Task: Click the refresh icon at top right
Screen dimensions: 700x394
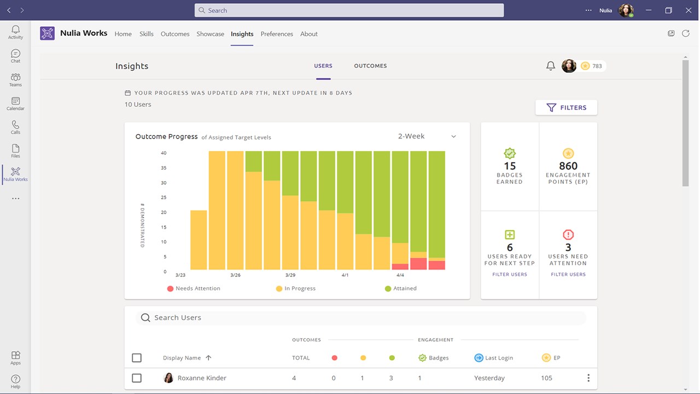Action: coord(686,33)
